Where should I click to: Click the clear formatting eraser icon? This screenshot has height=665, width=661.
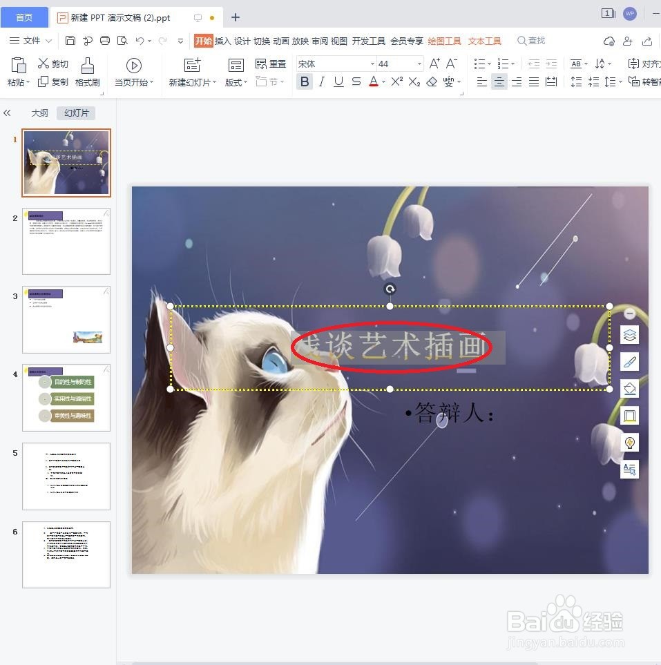[432, 81]
